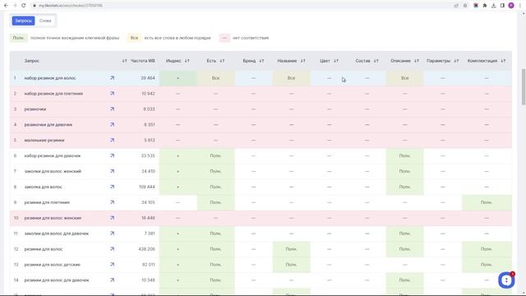Select query text маленькие резинки

pyautogui.click(x=44, y=141)
